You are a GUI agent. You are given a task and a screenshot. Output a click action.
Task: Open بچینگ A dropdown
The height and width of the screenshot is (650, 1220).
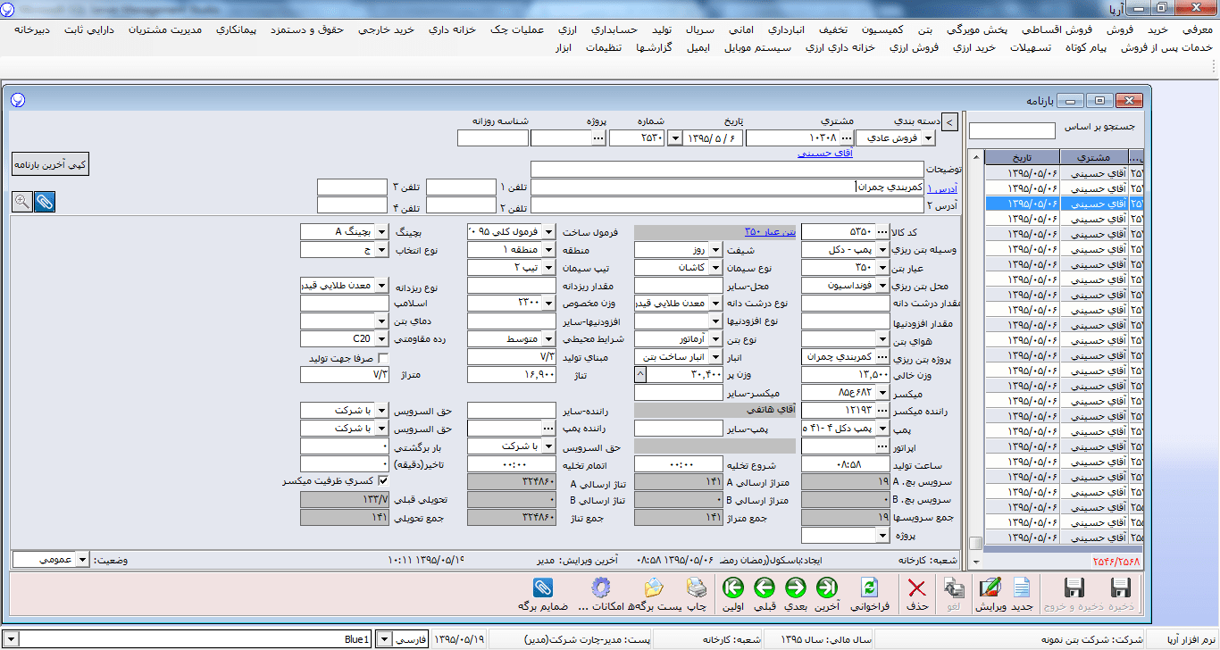click(x=382, y=232)
